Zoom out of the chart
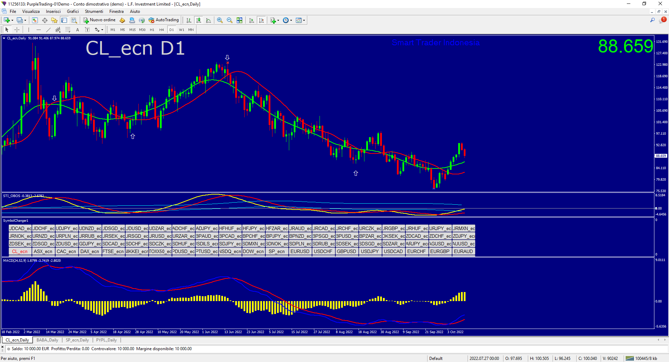This screenshot has width=669, height=362. (230, 20)
